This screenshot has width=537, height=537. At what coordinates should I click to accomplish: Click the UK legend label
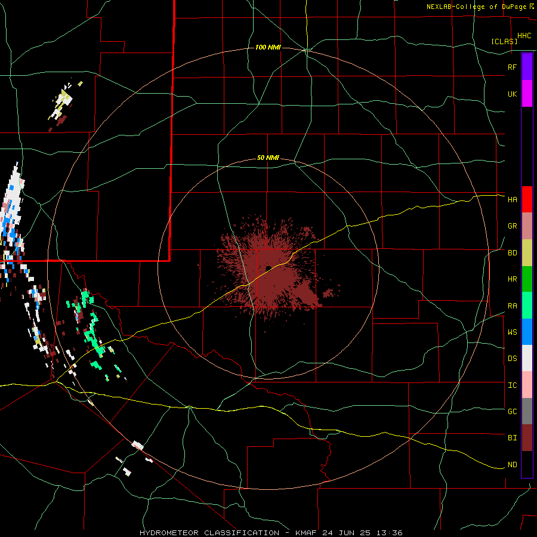click(x=512, y=94)
